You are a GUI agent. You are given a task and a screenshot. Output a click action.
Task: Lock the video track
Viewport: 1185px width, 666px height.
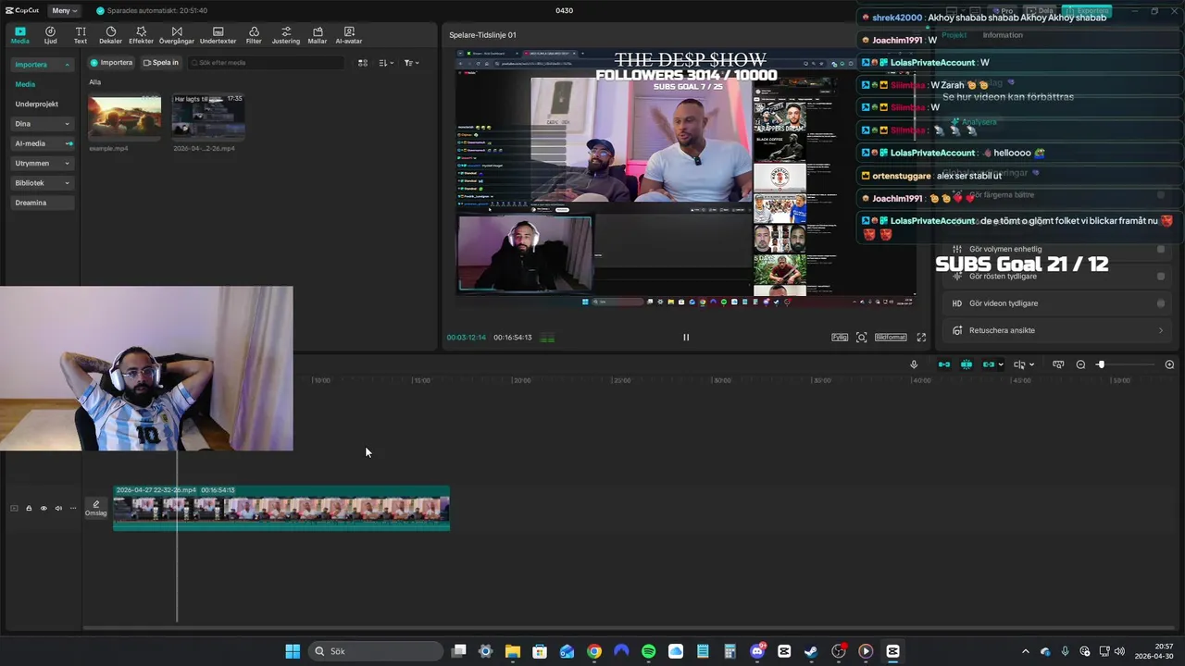point(29,508)
